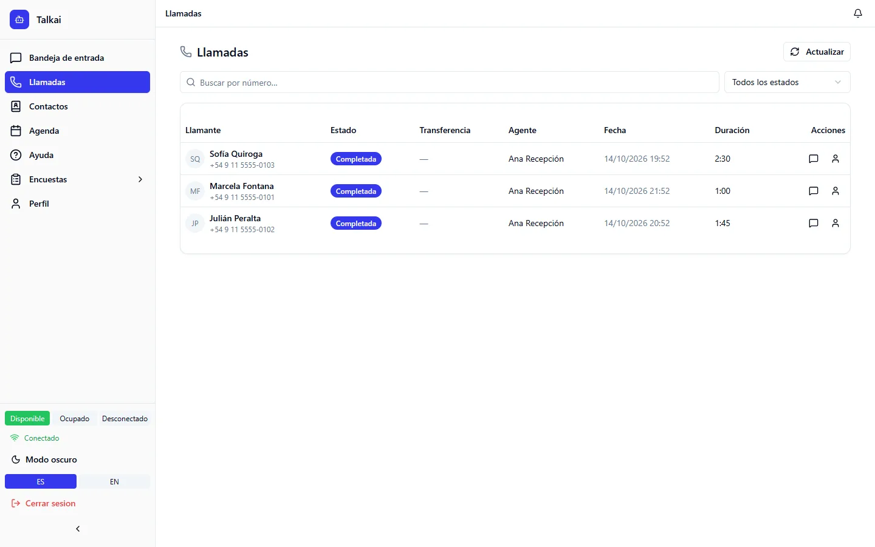
Task: Open chat for Marcela Fontana's call
Action: pos(814,191)
